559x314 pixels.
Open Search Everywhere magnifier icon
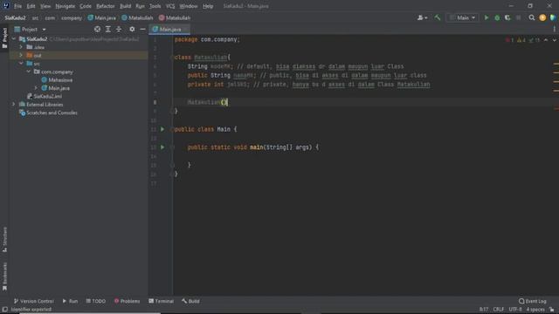532,17
